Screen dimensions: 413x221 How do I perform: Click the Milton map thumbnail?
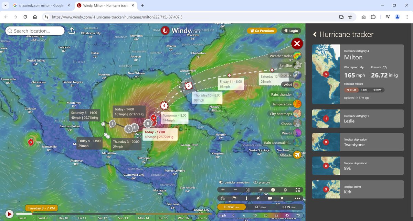[326, 74]
